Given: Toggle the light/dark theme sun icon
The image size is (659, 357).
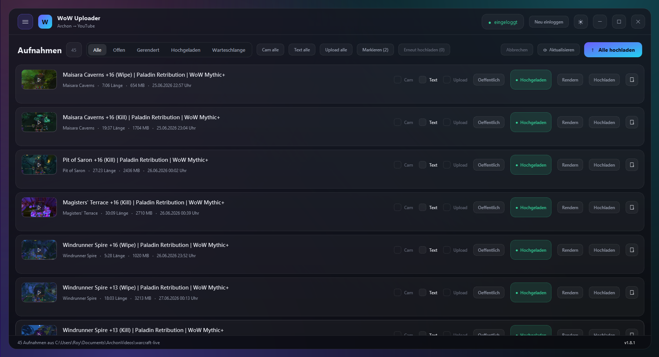Looking at the screenshot, I should click(580, 22).
